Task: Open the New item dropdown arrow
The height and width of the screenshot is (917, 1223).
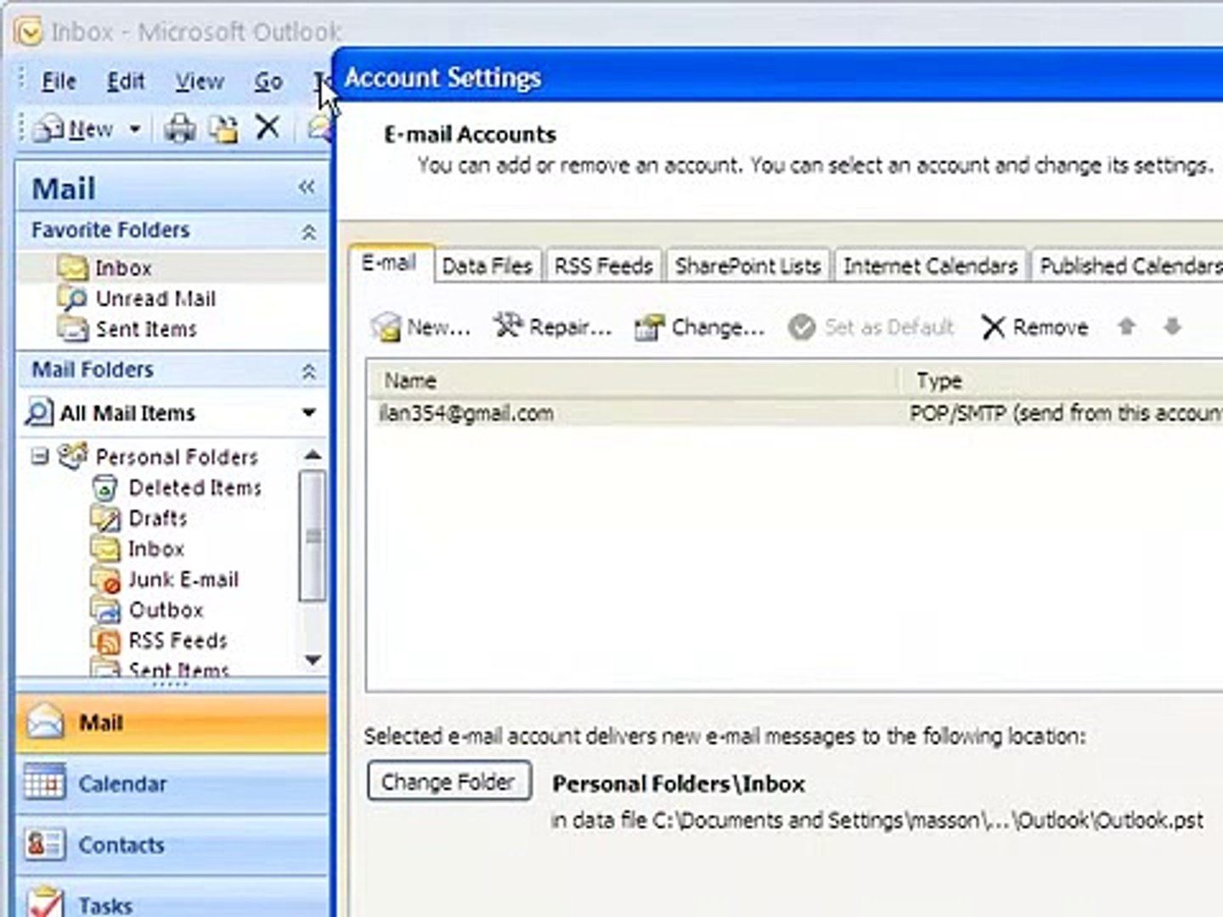Action: (135, 129)
